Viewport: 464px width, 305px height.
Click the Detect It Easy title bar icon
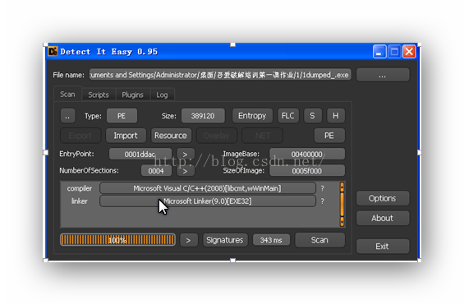point(53,52)
